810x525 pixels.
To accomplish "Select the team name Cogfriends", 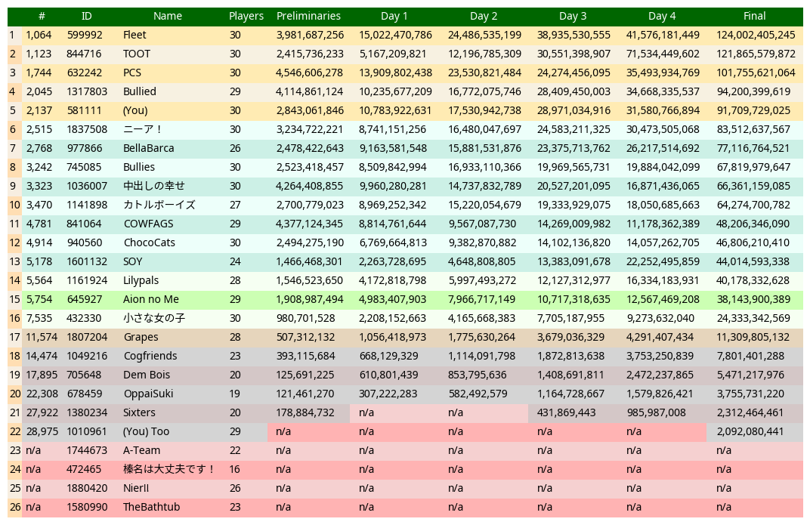I will [150, 357].
